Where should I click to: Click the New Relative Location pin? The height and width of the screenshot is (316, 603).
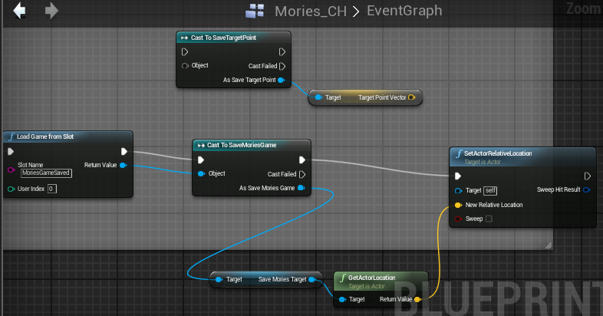tap(459, 205)
